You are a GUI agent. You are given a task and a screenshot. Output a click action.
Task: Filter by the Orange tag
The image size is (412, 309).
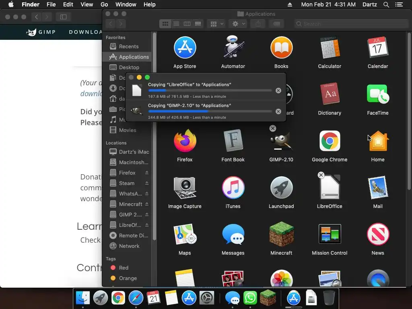[x=127, y=278]
